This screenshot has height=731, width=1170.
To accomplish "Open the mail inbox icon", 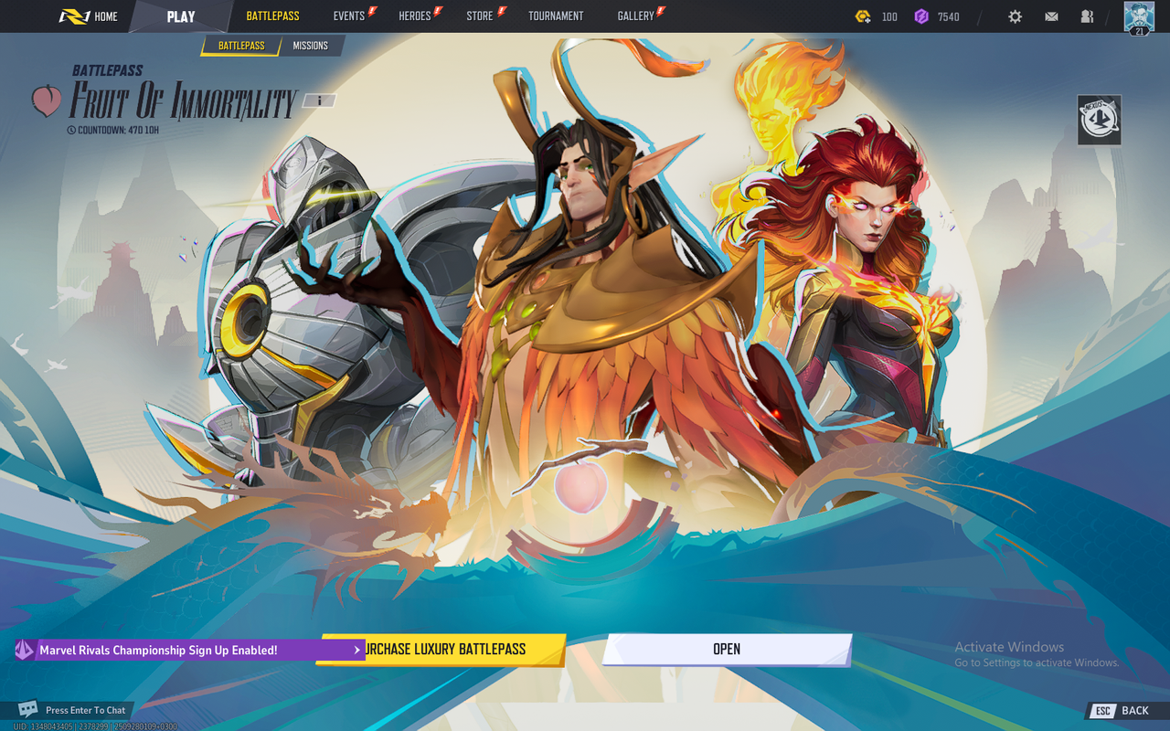I will coord(1051,16).
